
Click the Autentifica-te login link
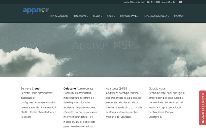coord(169,2)
